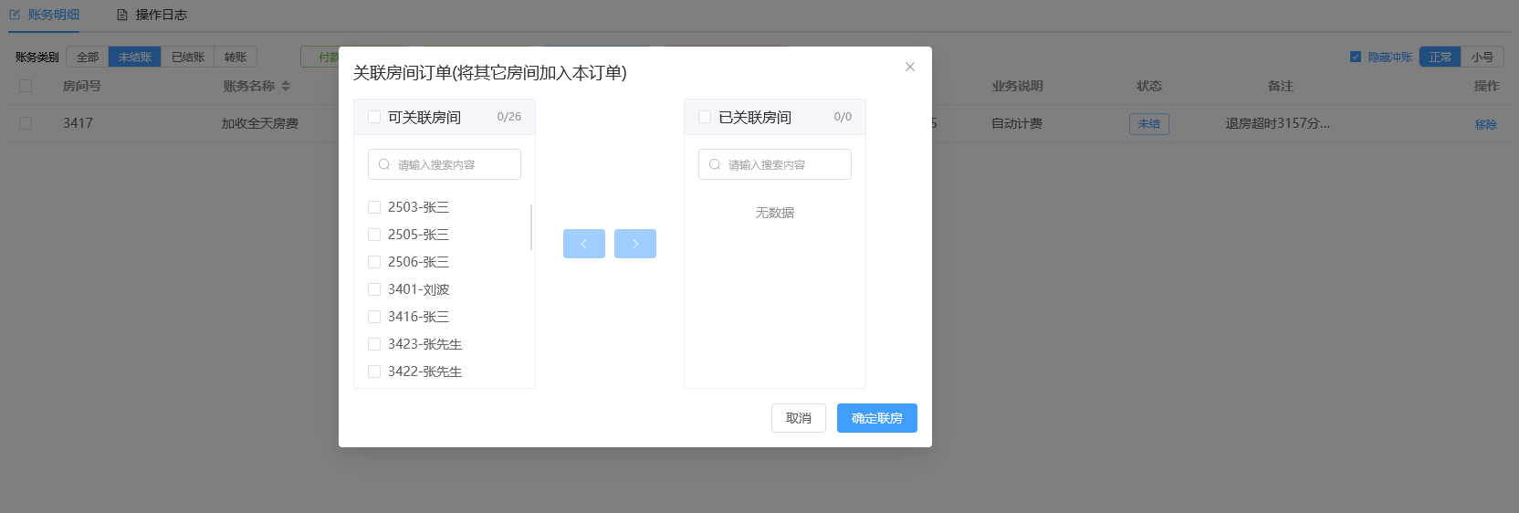This screenshot has height=513, width=1519.
Task: Click the 正常 size button
Action: [x=1440, y=57]
